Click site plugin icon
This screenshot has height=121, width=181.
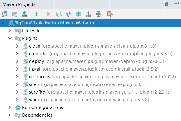25,85
